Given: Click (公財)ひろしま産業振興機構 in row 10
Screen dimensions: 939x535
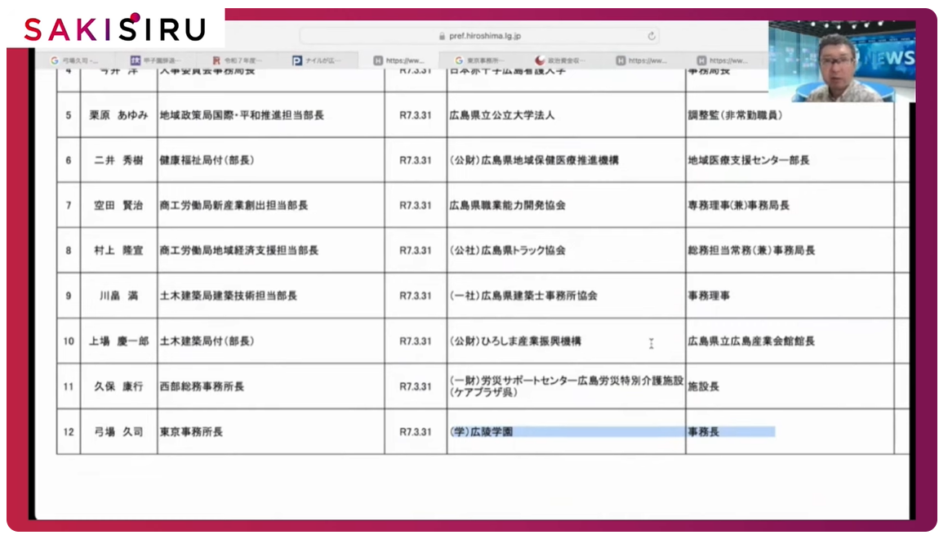Looking at the screenshot, I should [x=515, y=341].
